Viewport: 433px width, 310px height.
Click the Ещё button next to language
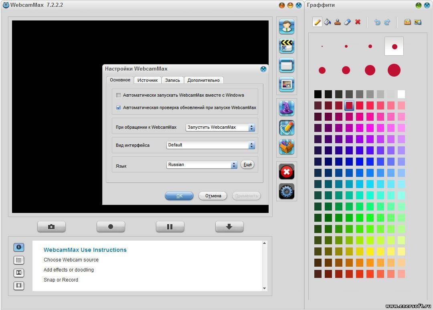(x=247, y=165)
